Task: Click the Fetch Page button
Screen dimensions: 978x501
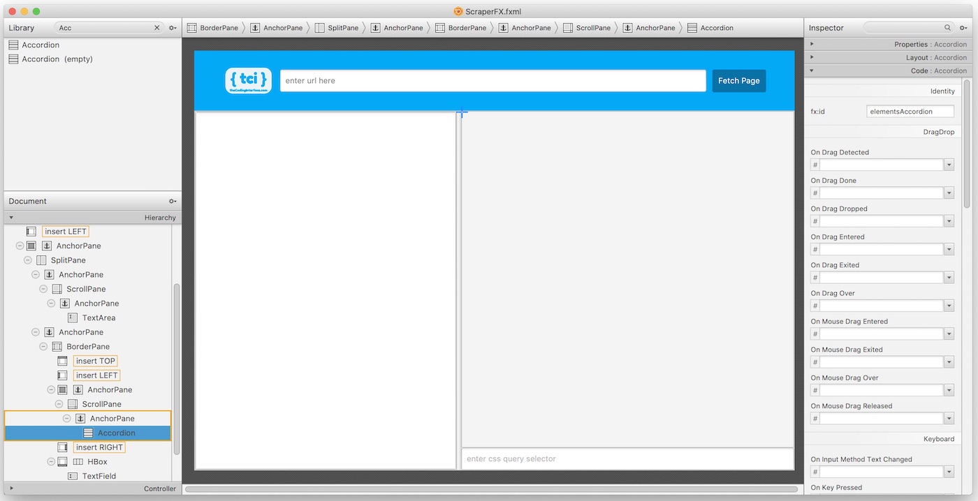Action: (738, 80)
